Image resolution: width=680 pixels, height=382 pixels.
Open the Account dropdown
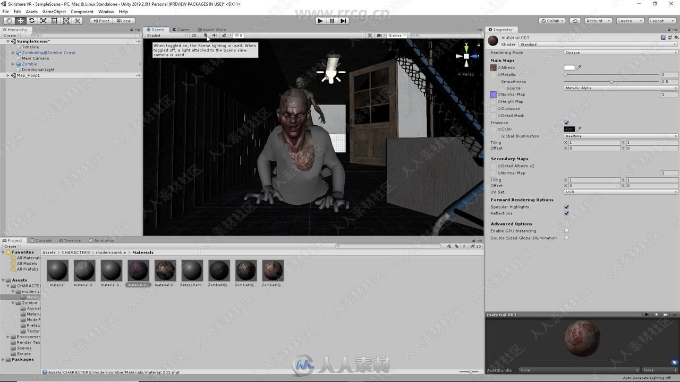coord(597,21)
